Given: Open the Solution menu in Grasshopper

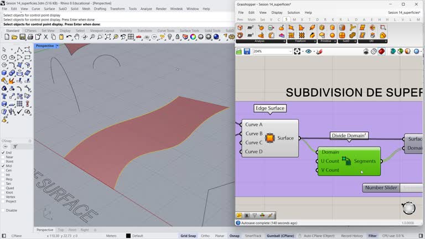Looking at the screenshot, I should [x=293, y=13].
